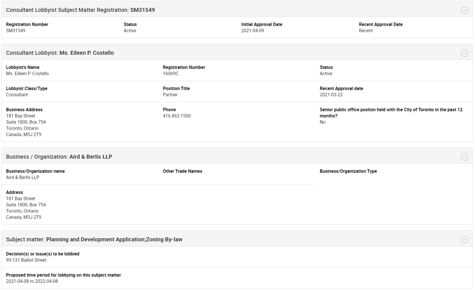Screen dimensions: 475x291
Task: Click the Business / Organization Aird & Berlis LLP header title
Action: click(59, 157)
